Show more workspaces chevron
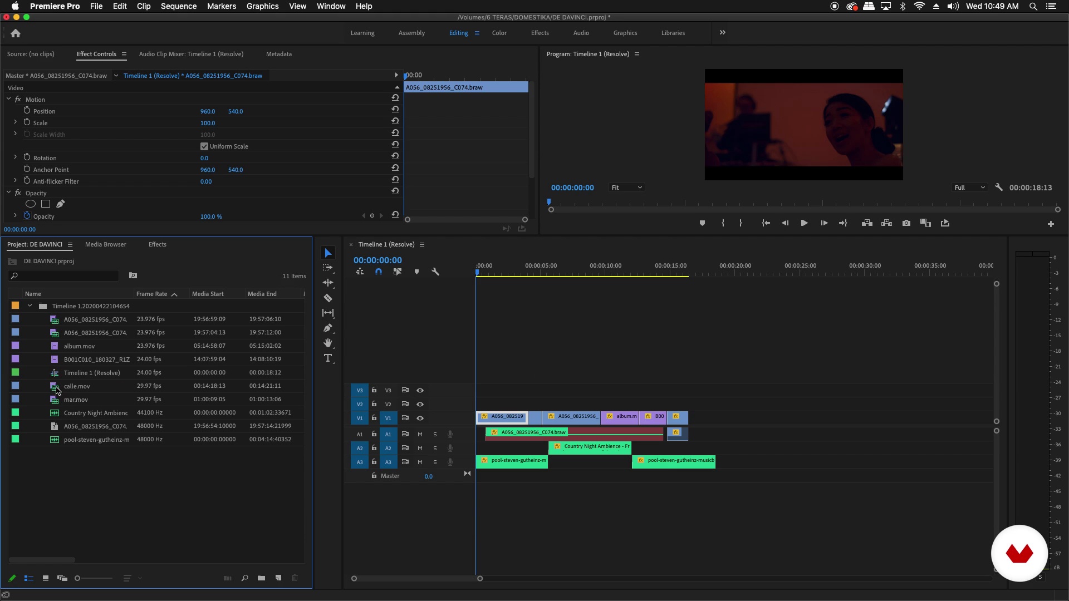The width and height of the screenshot is (1069, 601). (723, 32)
